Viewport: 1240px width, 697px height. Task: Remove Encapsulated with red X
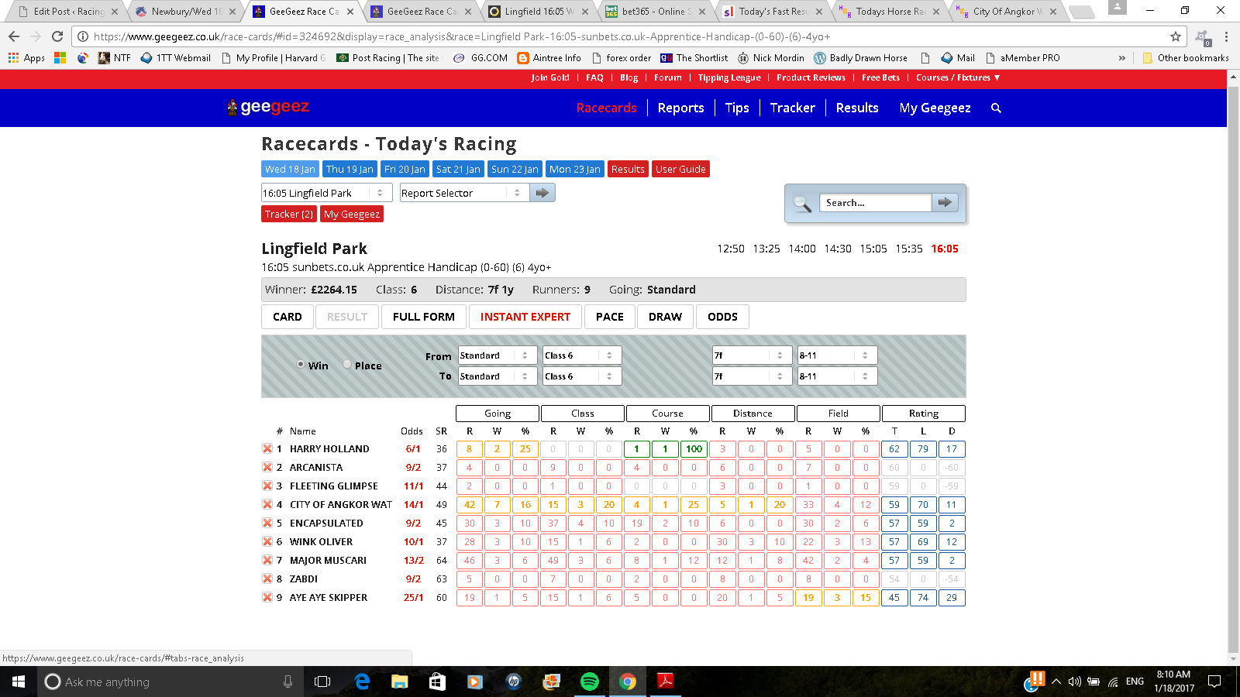[x=267, y=523]
